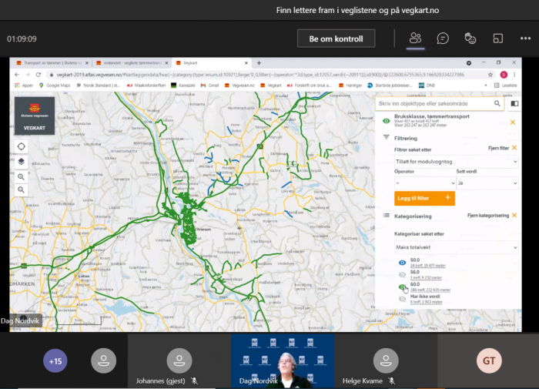Open the Høringer bookmark
Image resolution: width=539 pixels, height=389 pixels.
(350, 86)
